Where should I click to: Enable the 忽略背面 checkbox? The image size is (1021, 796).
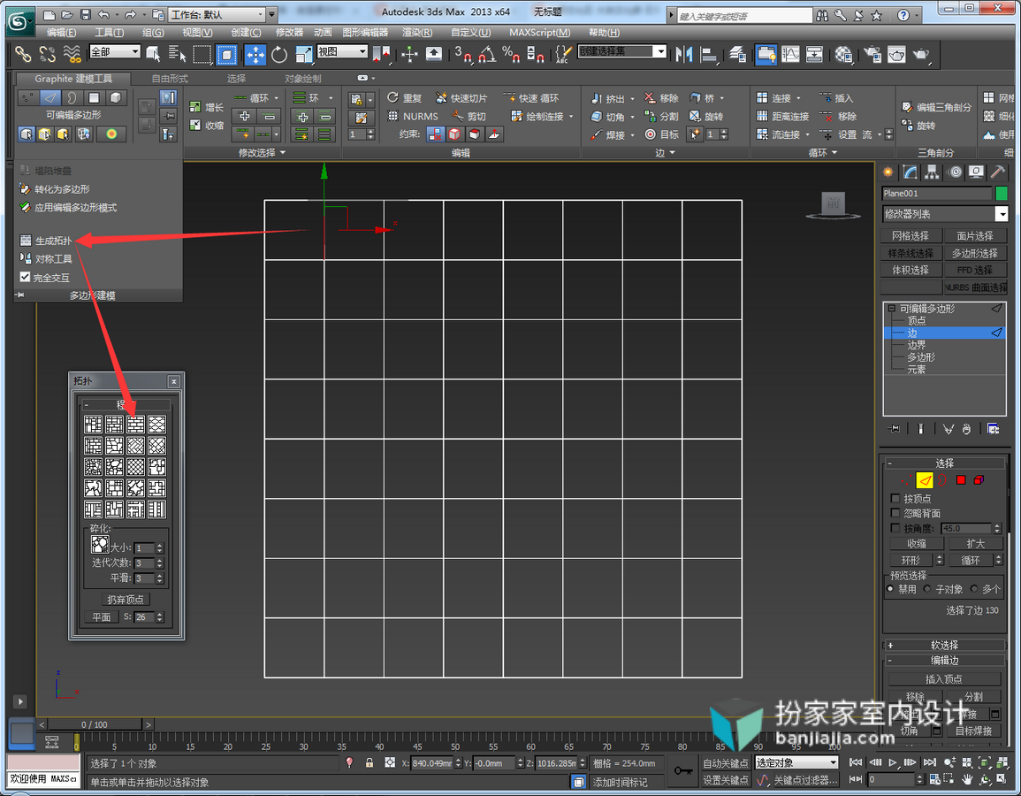tap(895, 513)
